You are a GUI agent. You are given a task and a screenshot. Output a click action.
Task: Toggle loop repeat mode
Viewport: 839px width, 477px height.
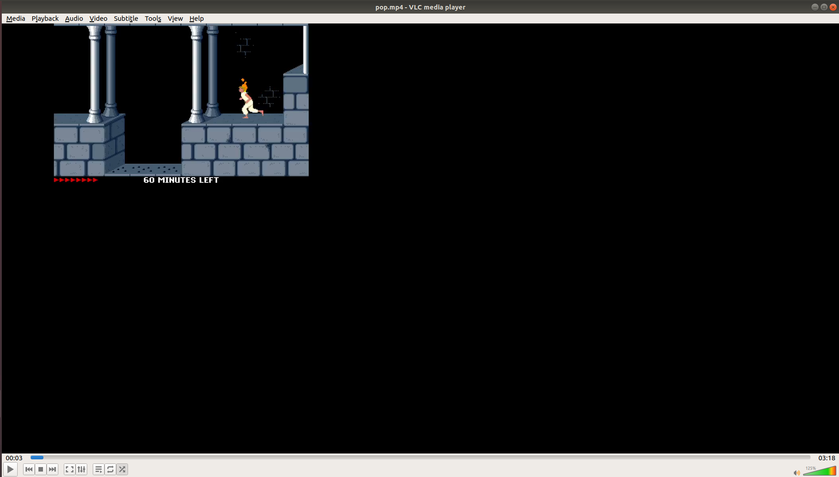pos(110,469)
